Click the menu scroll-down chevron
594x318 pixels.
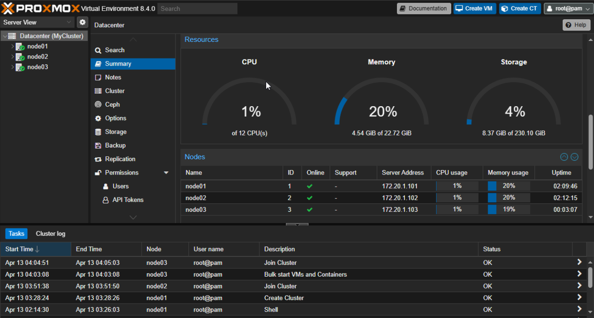coord(133,217)
